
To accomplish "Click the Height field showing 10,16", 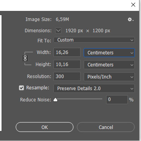I will (67, 64).
